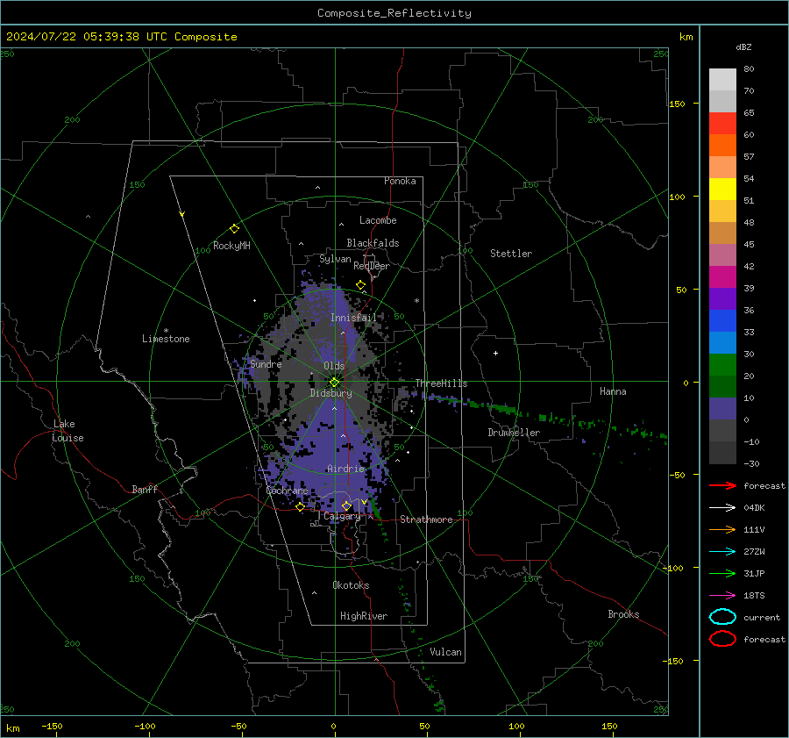The height and width of the screenshot is (738, 789).
Task: Click the green 31JP arrow icon
Action: pos(722,573)
